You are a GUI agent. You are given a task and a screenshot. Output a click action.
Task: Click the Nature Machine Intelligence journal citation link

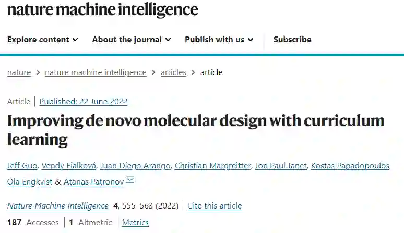(x=58, y=206)
